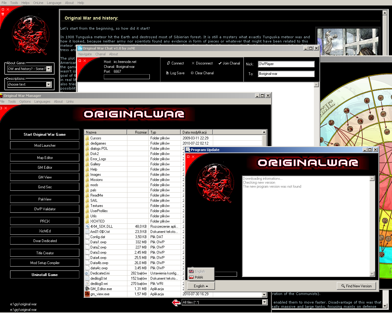Click the Find New Version button

356,286
